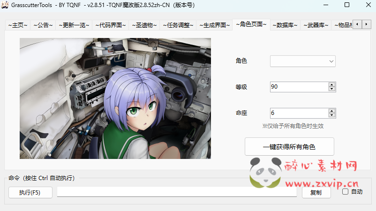The width and height of the screenshot is (376, 211).
Task: Open the ~任务调整~ tab
Action: pos(178,25)
